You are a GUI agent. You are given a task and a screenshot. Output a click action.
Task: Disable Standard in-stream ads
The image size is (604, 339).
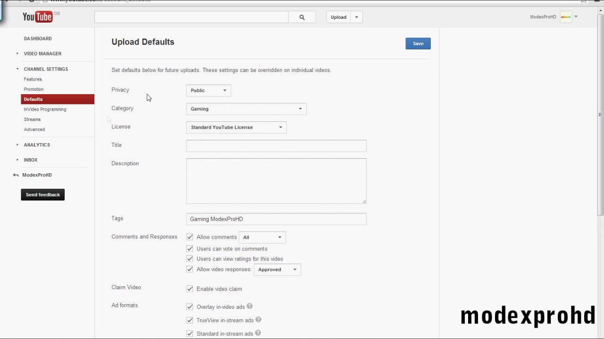point(190,333)
